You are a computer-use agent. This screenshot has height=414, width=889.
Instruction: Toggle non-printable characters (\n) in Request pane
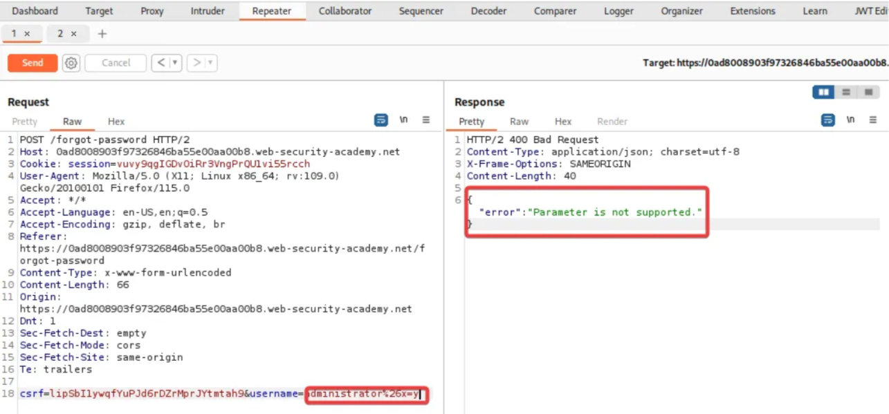pos(403,120)
